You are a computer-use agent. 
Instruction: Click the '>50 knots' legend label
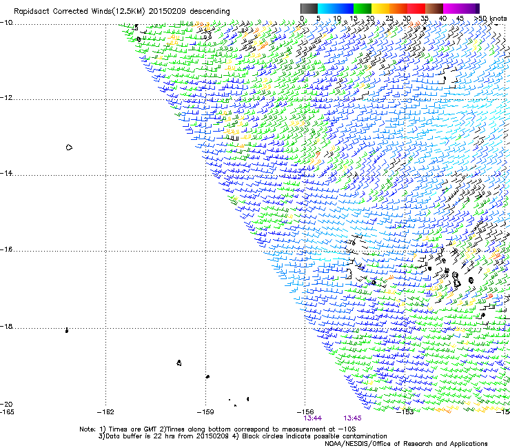490,19
